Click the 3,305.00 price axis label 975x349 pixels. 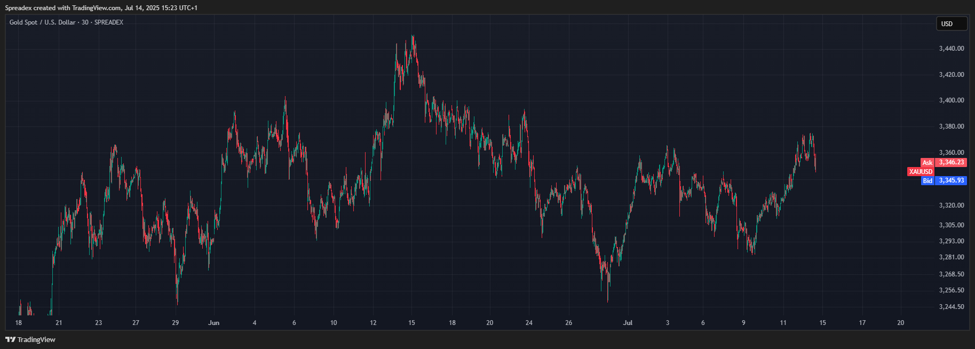(x=952, y=225)
